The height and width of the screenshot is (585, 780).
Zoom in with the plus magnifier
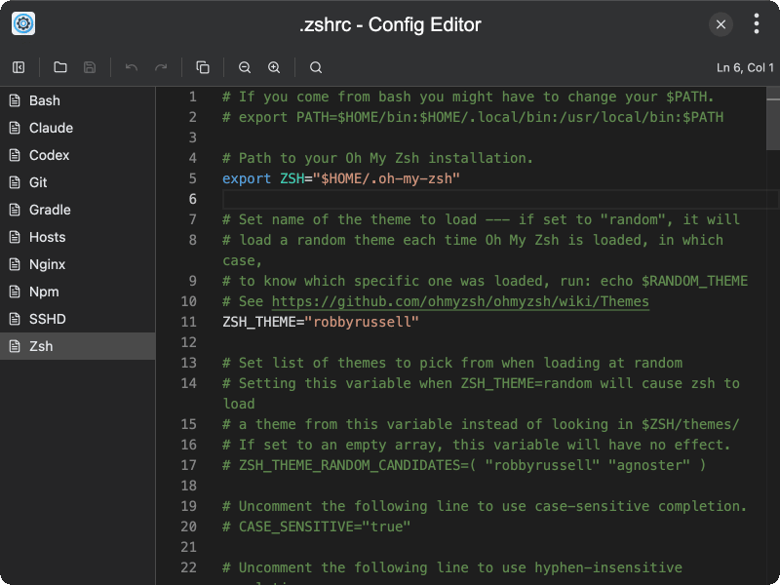point(274,67)
